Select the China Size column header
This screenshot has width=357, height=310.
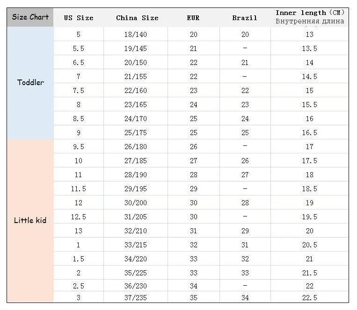point(137,18)
